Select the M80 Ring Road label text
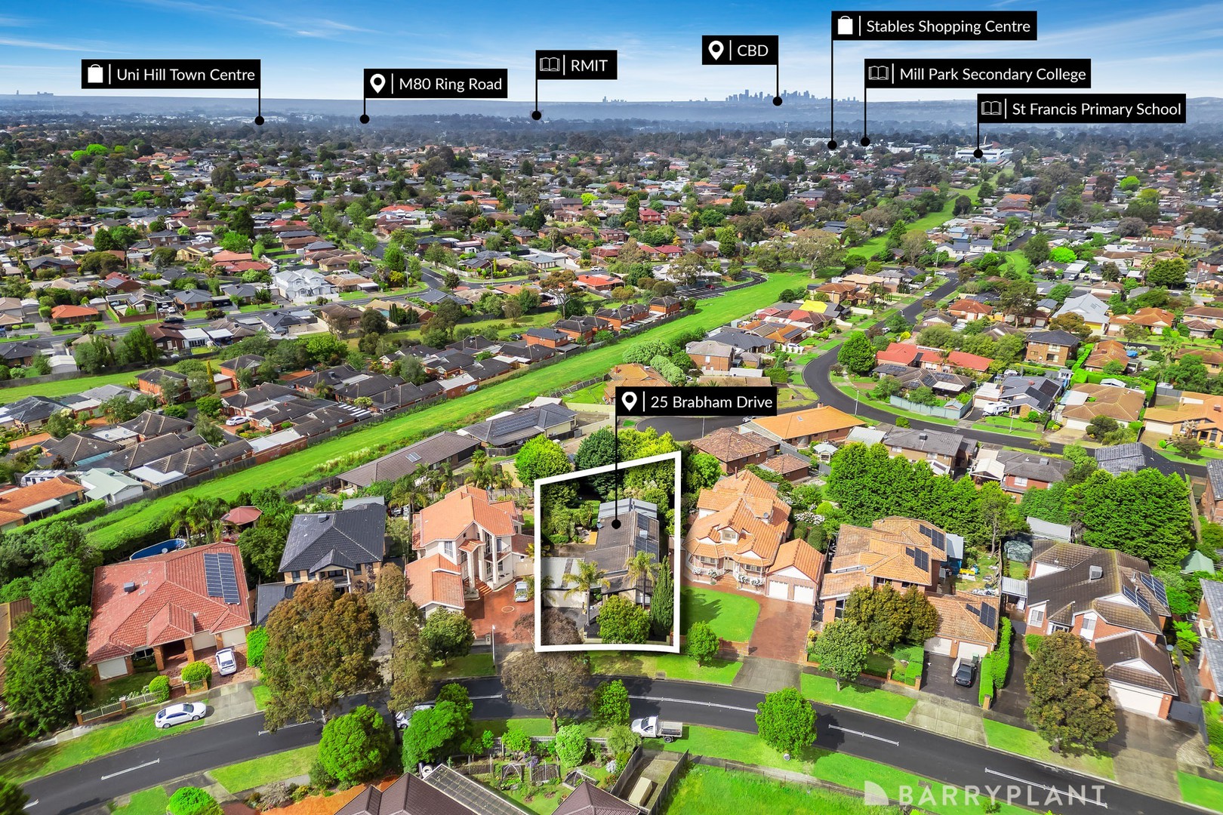This screenshot has height=815, width=1223. [x=450, y=84]
